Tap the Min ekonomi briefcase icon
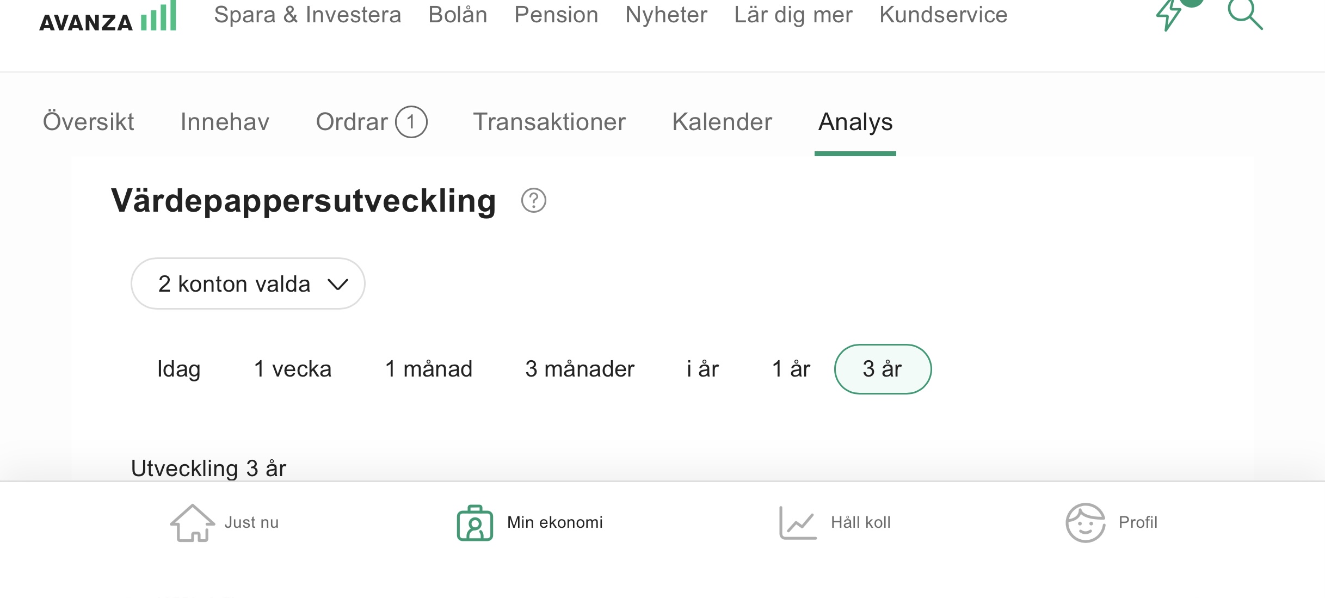Viewport: 1325px width, 598px height. [x=474, y=523]
